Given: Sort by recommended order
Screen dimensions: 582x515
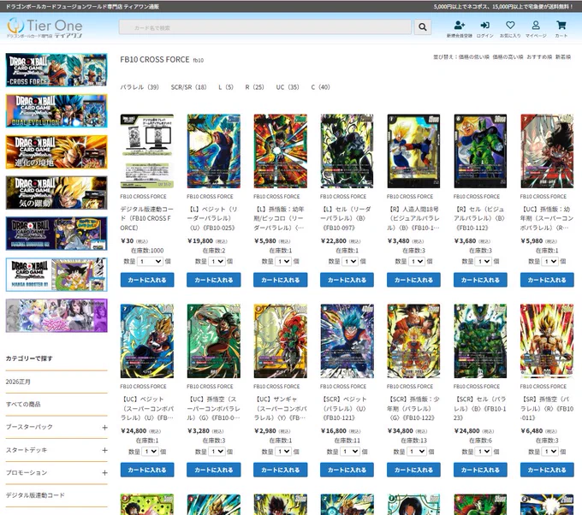Looking at the screenshot, I should point(539,57).
